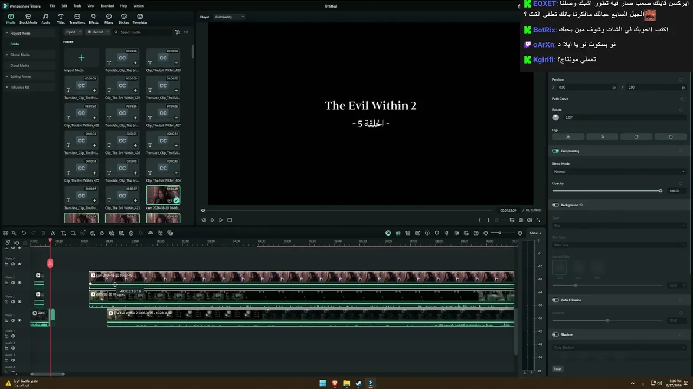The height and width of the screenshot is (389, 693).
Task: Open the File menu
Action: click(53, 6)
